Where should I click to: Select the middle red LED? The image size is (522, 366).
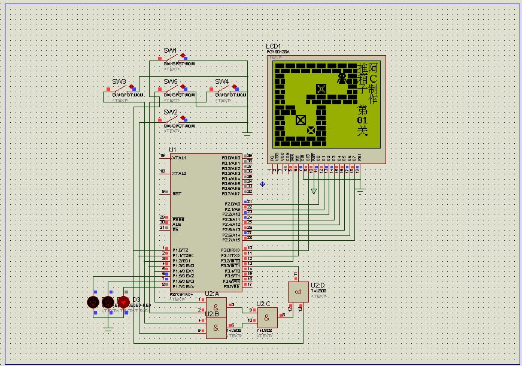point(108,302)
